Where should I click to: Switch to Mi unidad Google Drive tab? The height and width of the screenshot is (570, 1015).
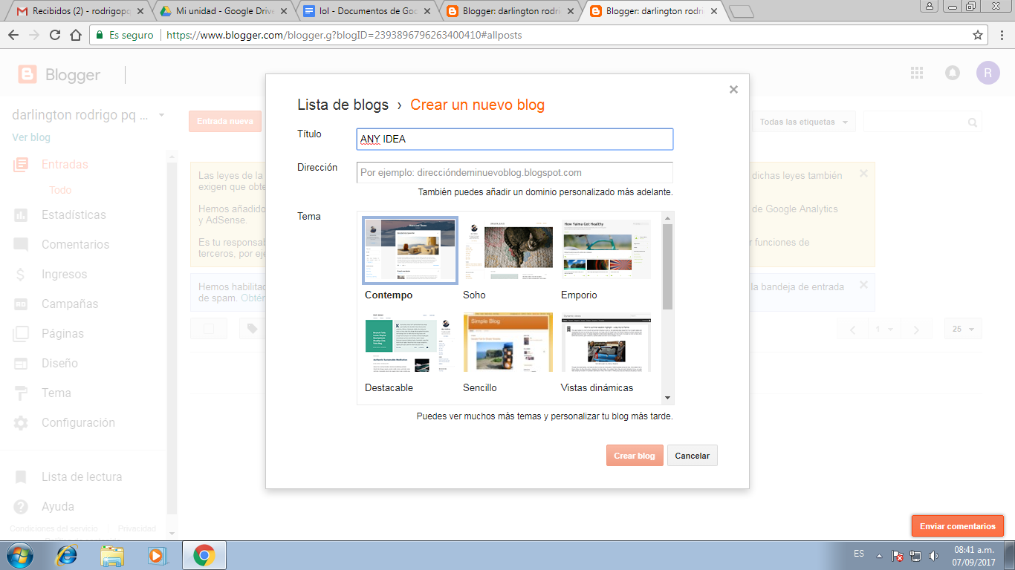point(224,11)
